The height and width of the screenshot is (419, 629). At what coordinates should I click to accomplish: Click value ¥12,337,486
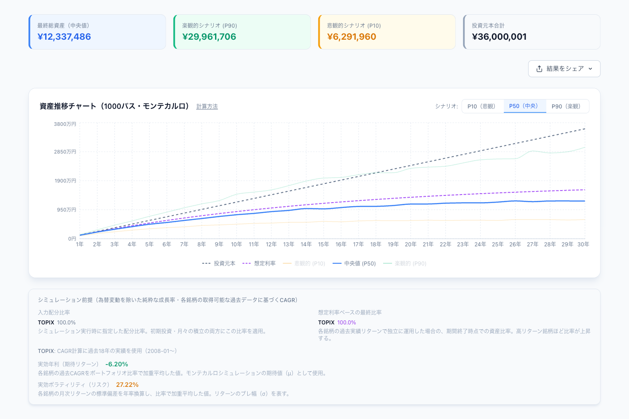64,37
